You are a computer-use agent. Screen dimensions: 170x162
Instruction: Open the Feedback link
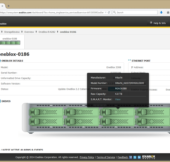123,157
